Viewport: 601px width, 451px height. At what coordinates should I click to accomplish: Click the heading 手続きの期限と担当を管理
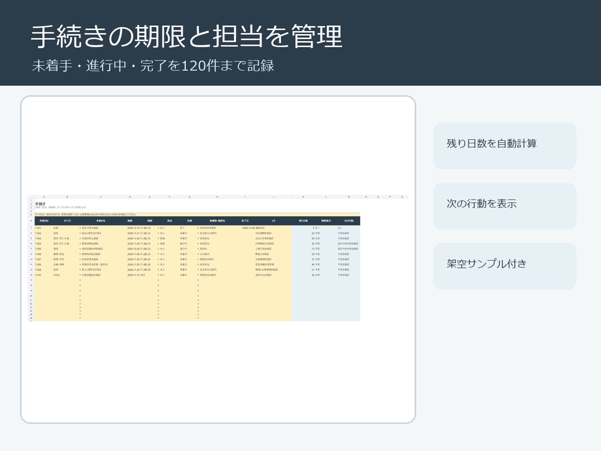pos(186,36)
